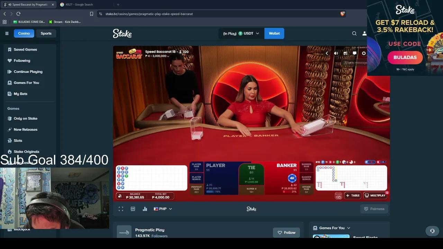Go back using the browser back arrow
443x249 pixels.
tap(4, 14)
